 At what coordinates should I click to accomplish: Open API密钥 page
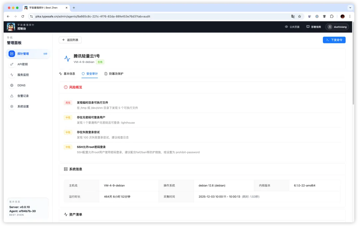click(x=28, y=64)
